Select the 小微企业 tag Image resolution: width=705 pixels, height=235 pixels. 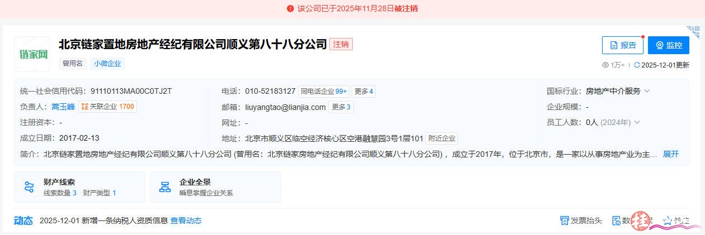[x=107, y=64]
